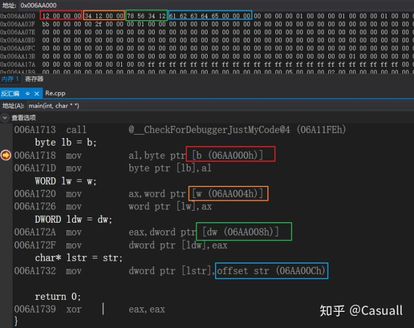The height and width of the screenshot is (328, 414).
Task: Close the 反汇编 tab with the X icon
Action: point(37,93)
